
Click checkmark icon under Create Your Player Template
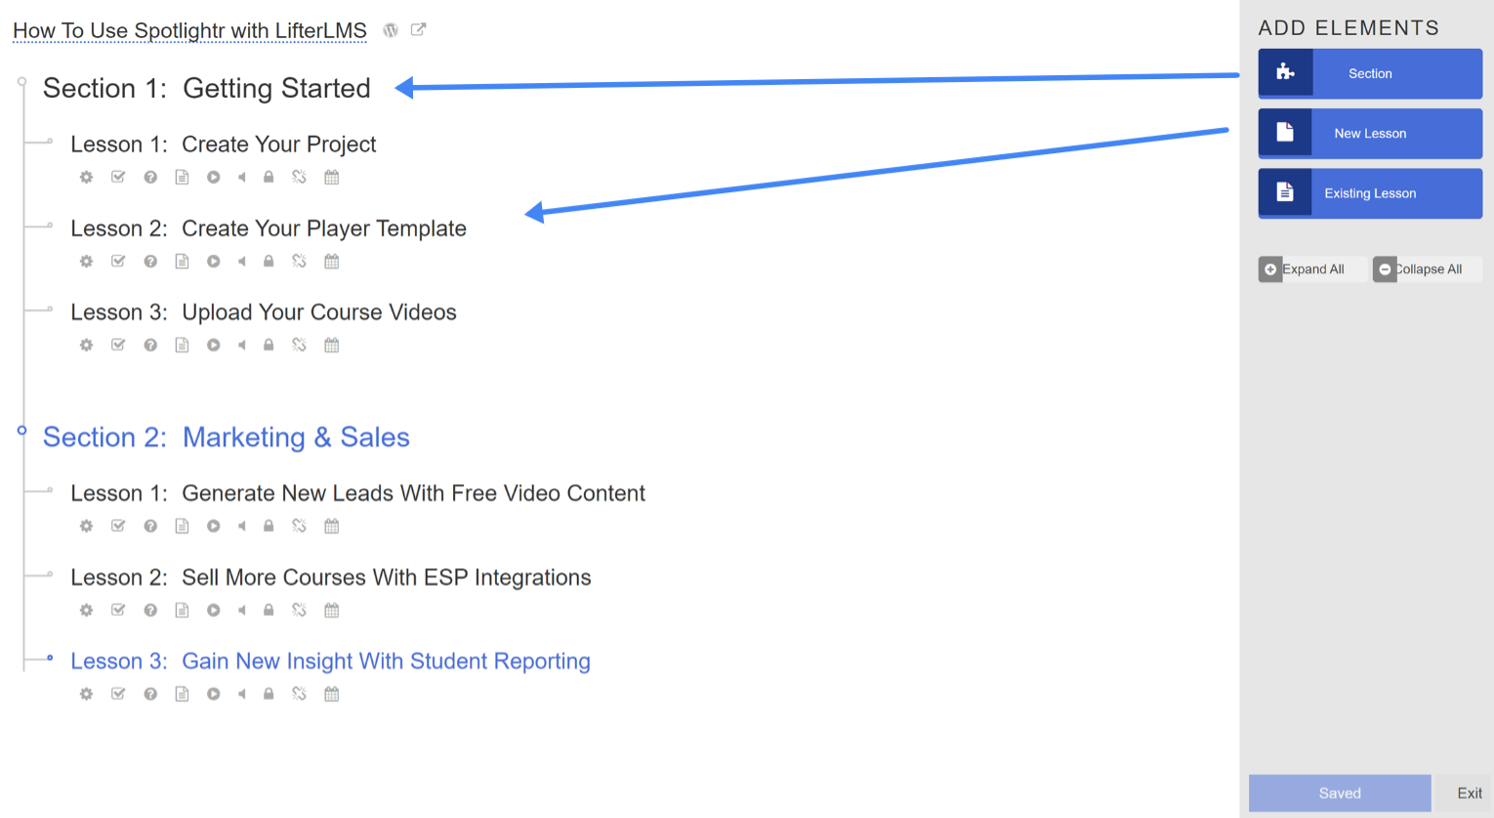click(x=118, y=261)
